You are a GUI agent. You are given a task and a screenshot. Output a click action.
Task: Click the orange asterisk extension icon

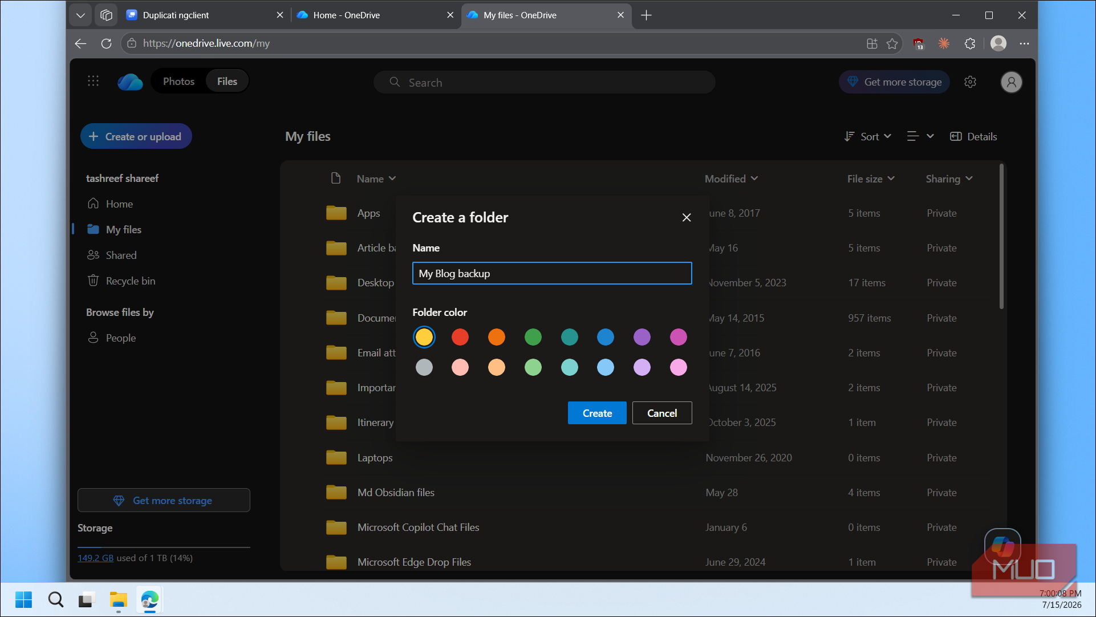[944, 43]
